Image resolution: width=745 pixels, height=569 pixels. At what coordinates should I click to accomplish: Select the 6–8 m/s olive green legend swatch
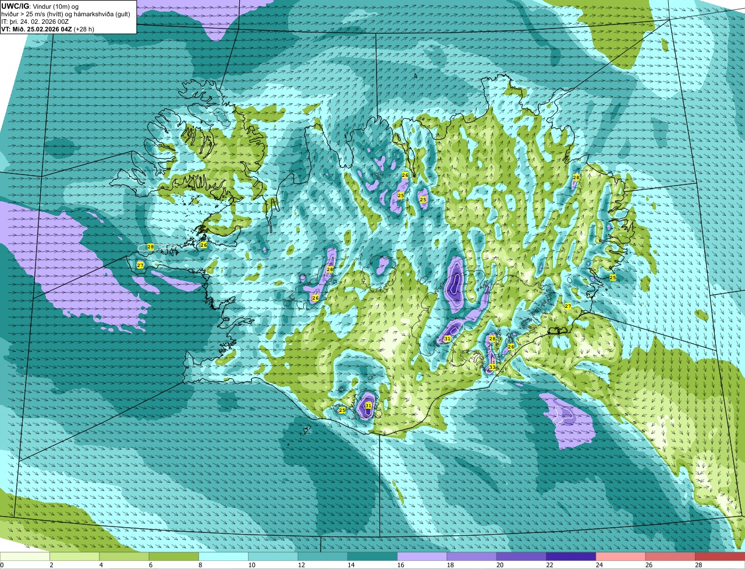tap(174, 556)
